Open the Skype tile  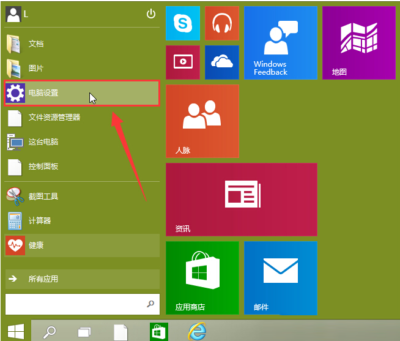tap(182, 23)
